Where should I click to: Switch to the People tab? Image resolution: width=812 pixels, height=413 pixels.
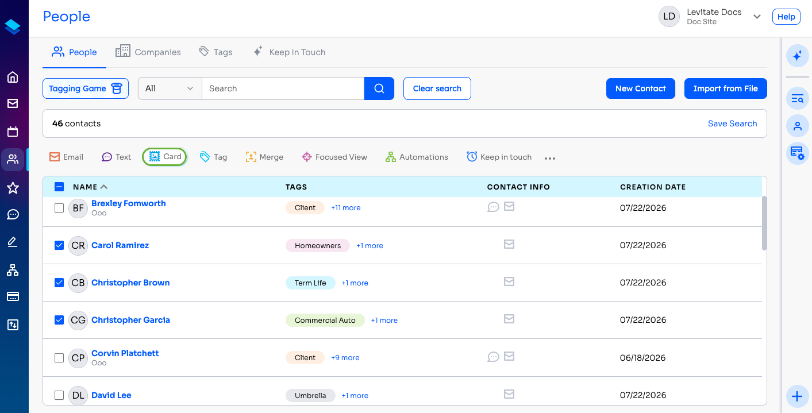tap(74, 52)
